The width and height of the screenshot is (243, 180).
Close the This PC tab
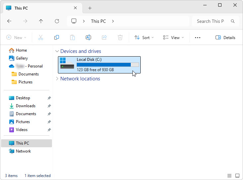(75, 8)
